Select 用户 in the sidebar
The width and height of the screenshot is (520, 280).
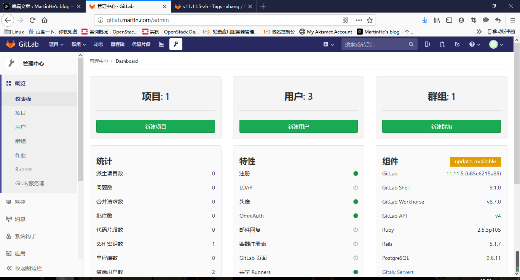pyautogui.click(x=21, y=127)
